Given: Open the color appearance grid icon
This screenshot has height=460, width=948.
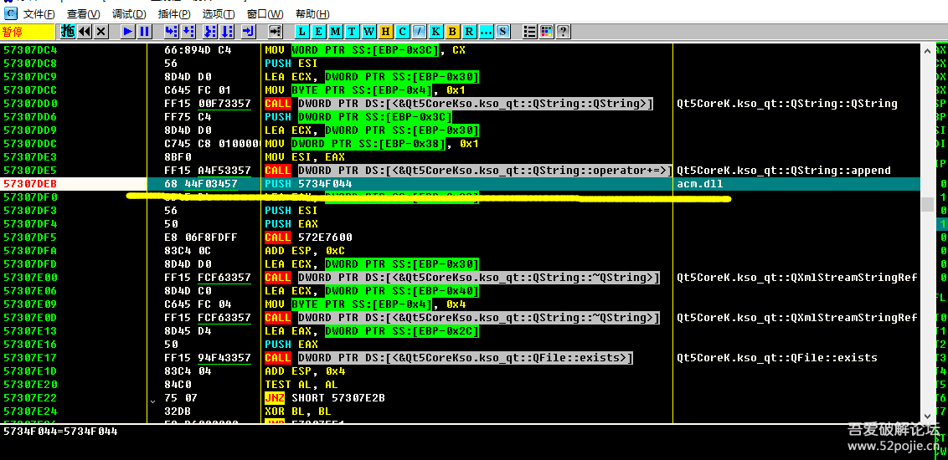Looking at the screenshot, I should pos(547,32).
